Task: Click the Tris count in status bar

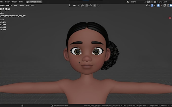Action: tap(144, 105)
